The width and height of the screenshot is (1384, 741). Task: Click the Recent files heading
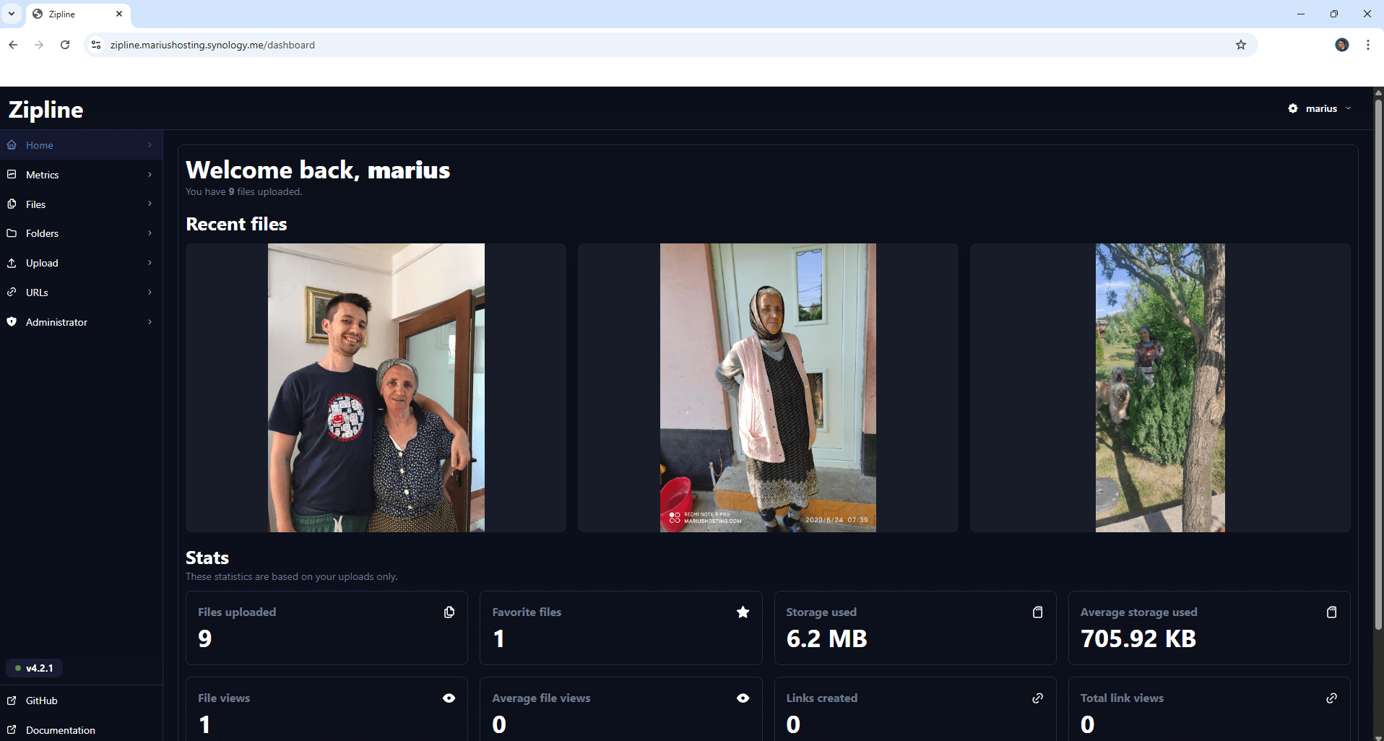click(236, 224)
